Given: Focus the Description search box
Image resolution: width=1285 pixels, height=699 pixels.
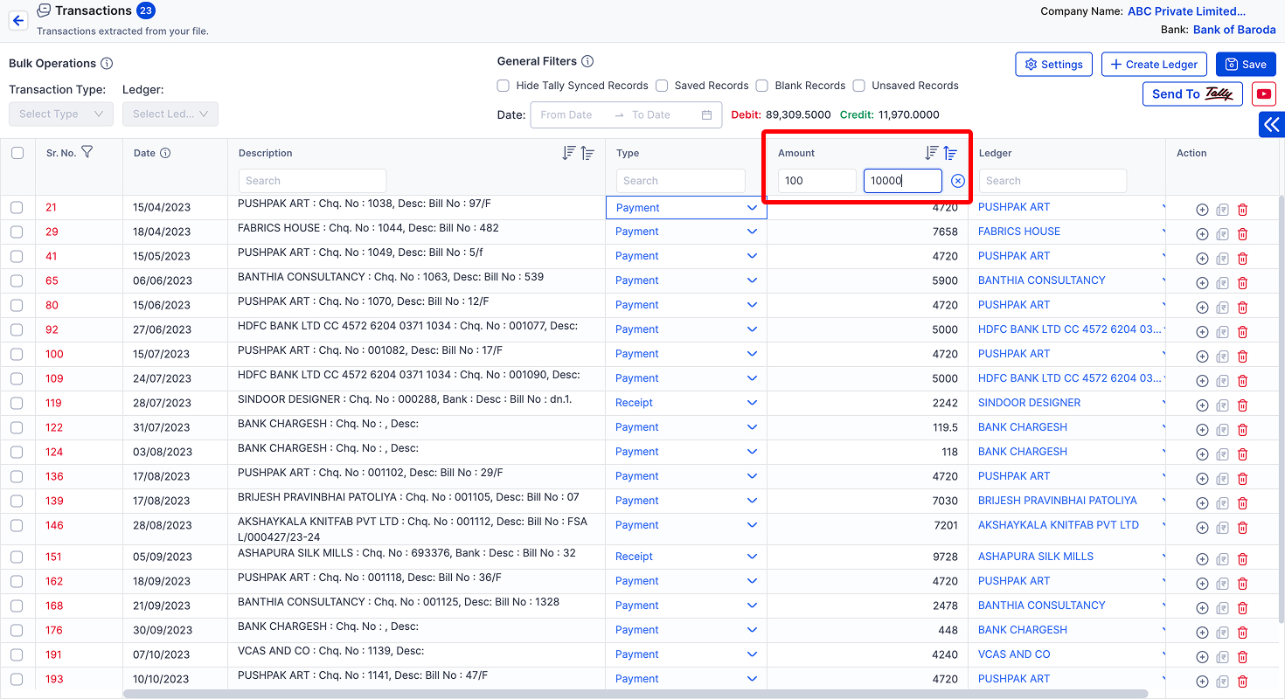Looking at the screenshot, I should click(312, 181).
